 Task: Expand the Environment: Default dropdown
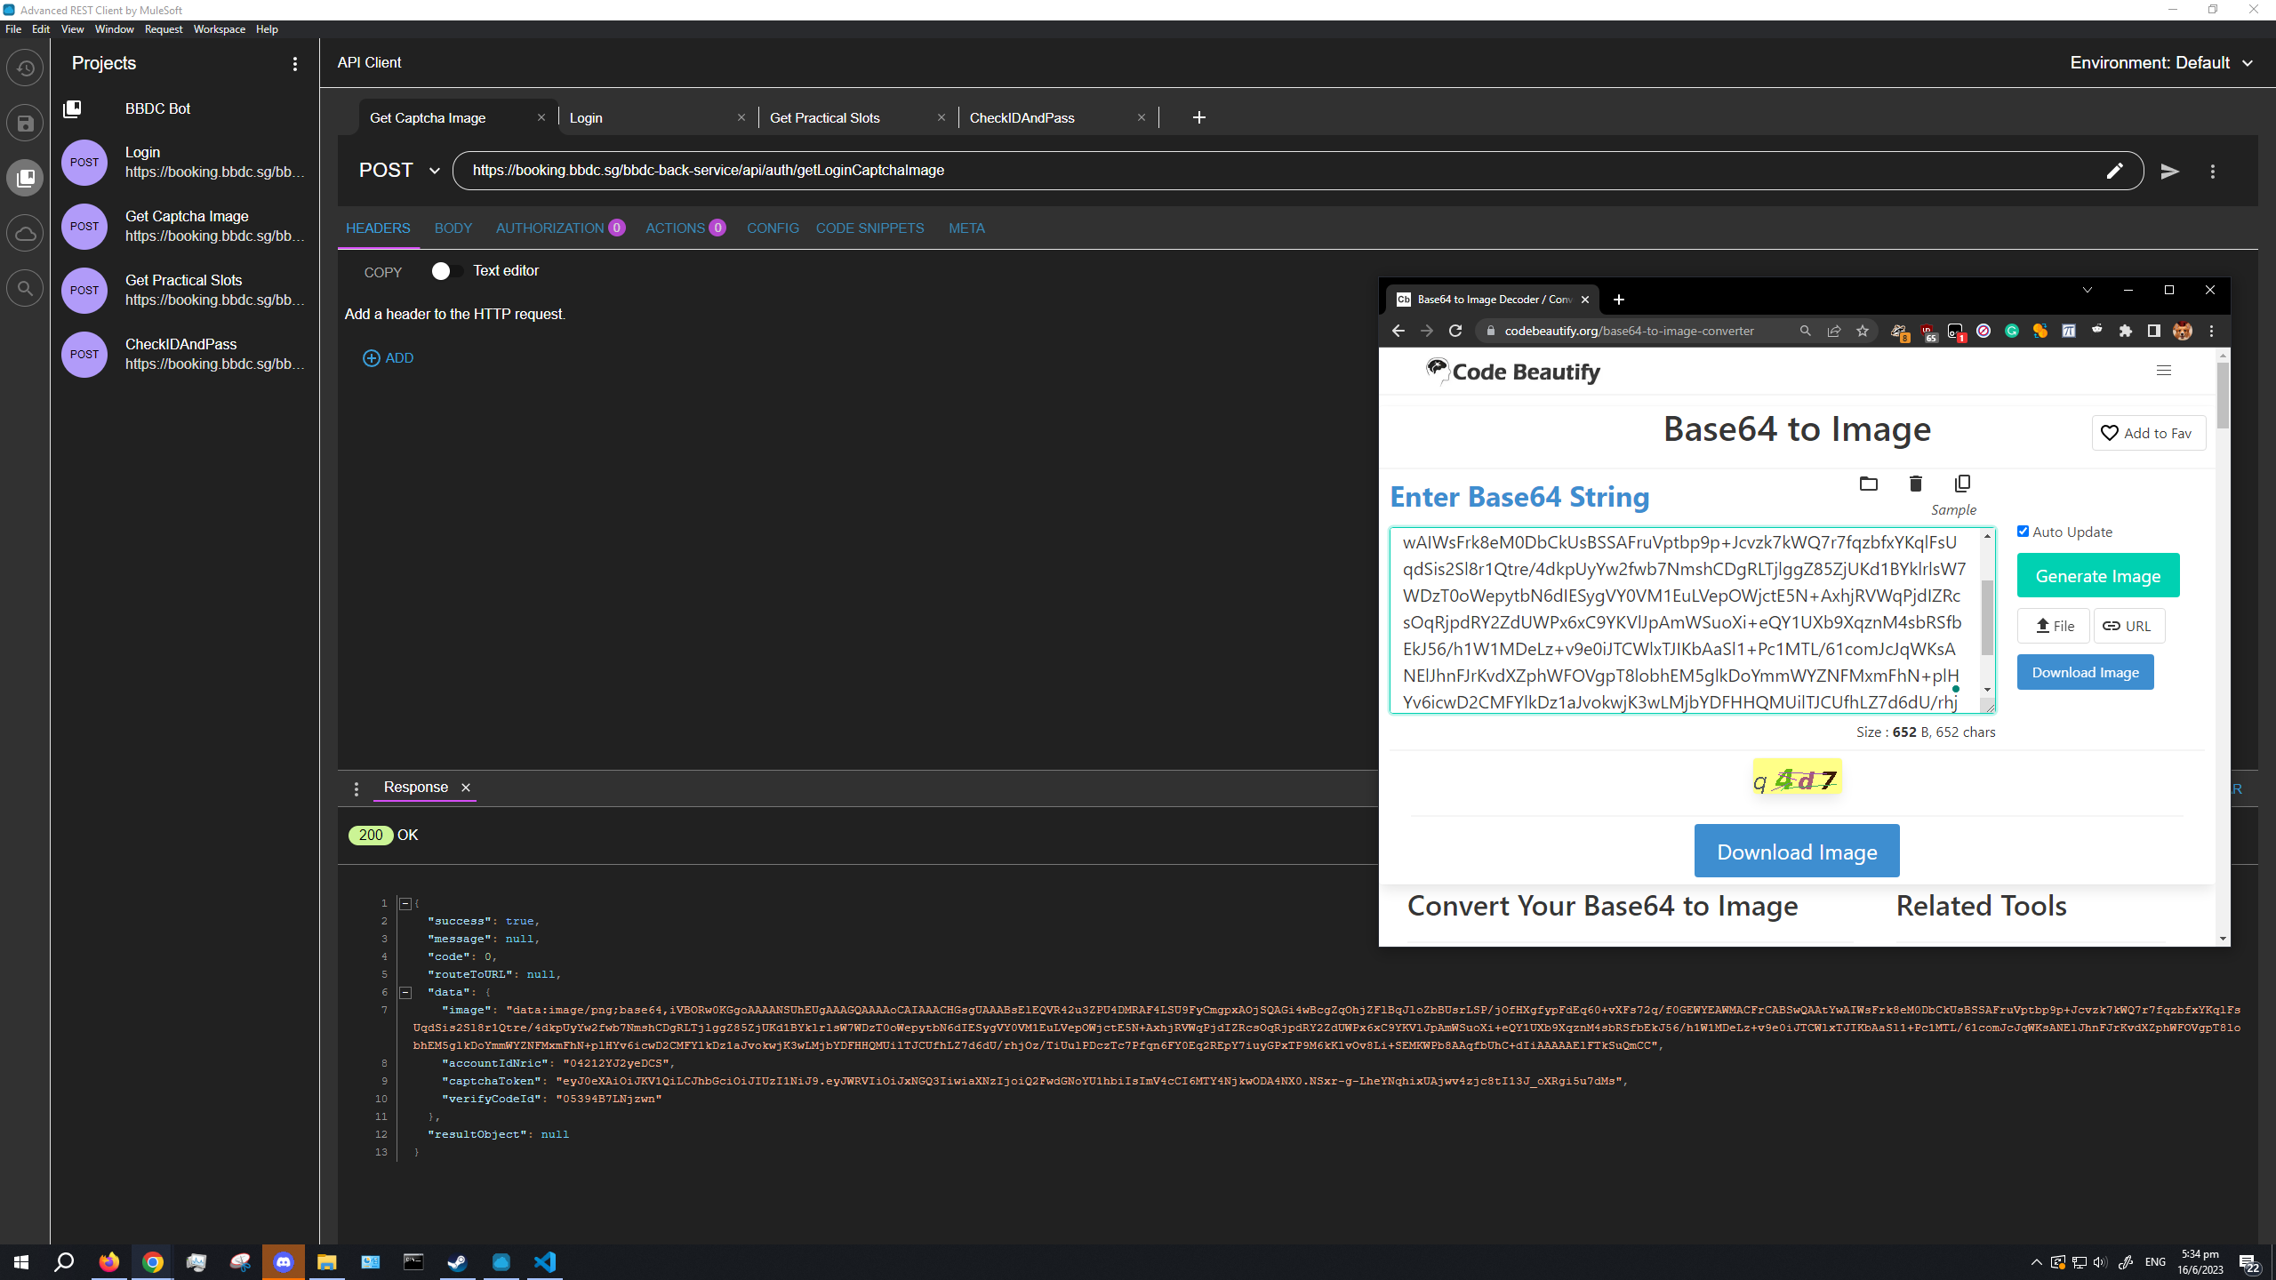click(x=2160, y=63)
